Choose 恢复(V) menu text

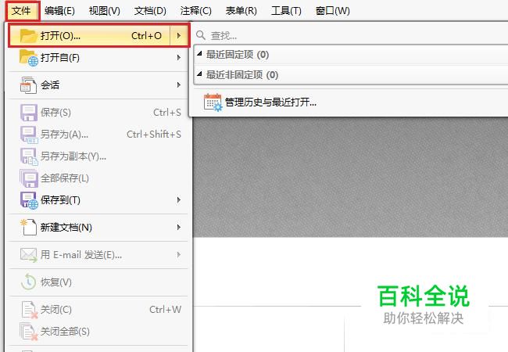(x=56, y=282)
